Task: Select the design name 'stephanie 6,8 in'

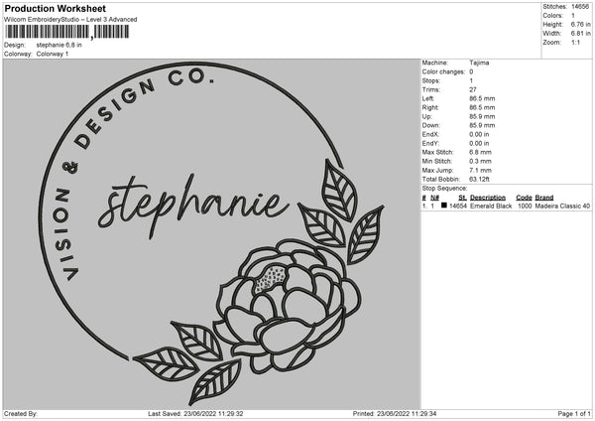Action: [x=59, y=45]
